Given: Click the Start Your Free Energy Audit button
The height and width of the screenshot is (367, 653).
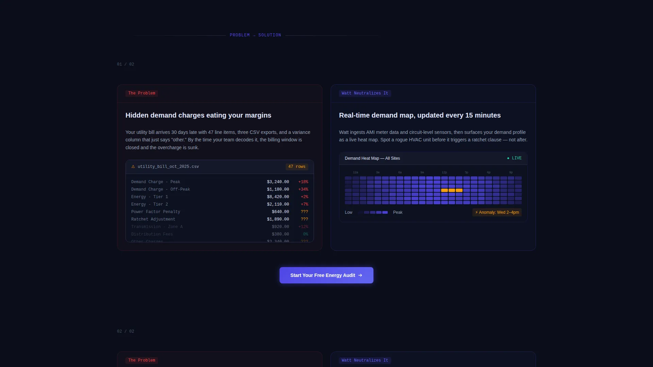Looking at the screenshot, I should [326, 275].
